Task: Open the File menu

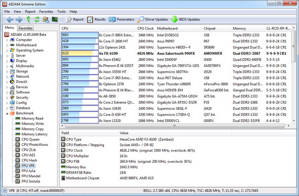Action: tap(7, 12)
